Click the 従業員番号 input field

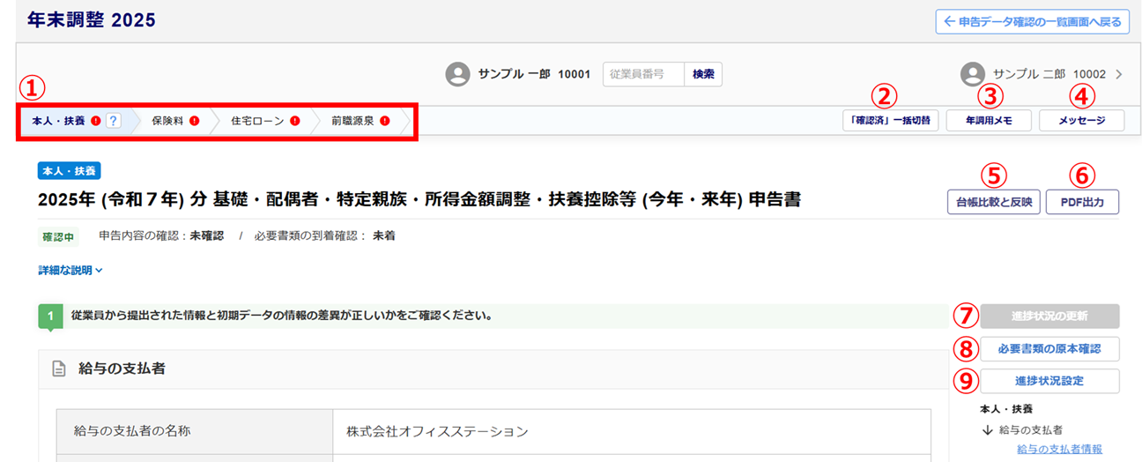pyautogui.click(x=643, y=75)
